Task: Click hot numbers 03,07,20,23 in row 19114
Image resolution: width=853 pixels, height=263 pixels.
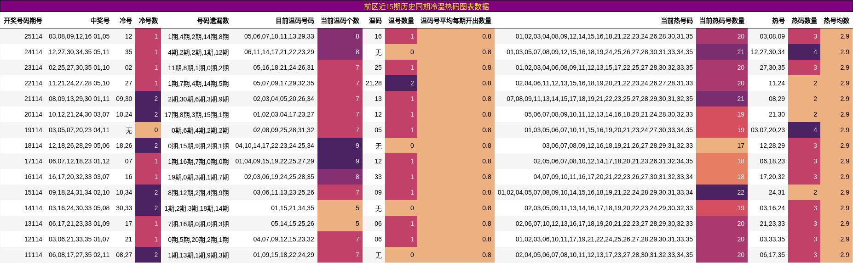Action: click(768, 130)
